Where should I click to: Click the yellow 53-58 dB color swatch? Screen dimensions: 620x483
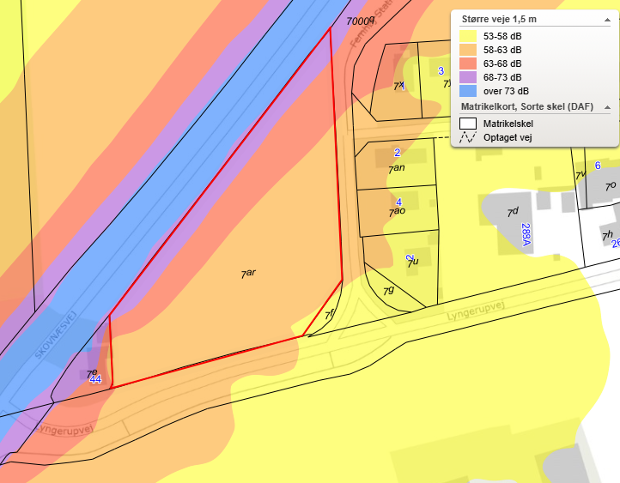(x=468, y=36)
